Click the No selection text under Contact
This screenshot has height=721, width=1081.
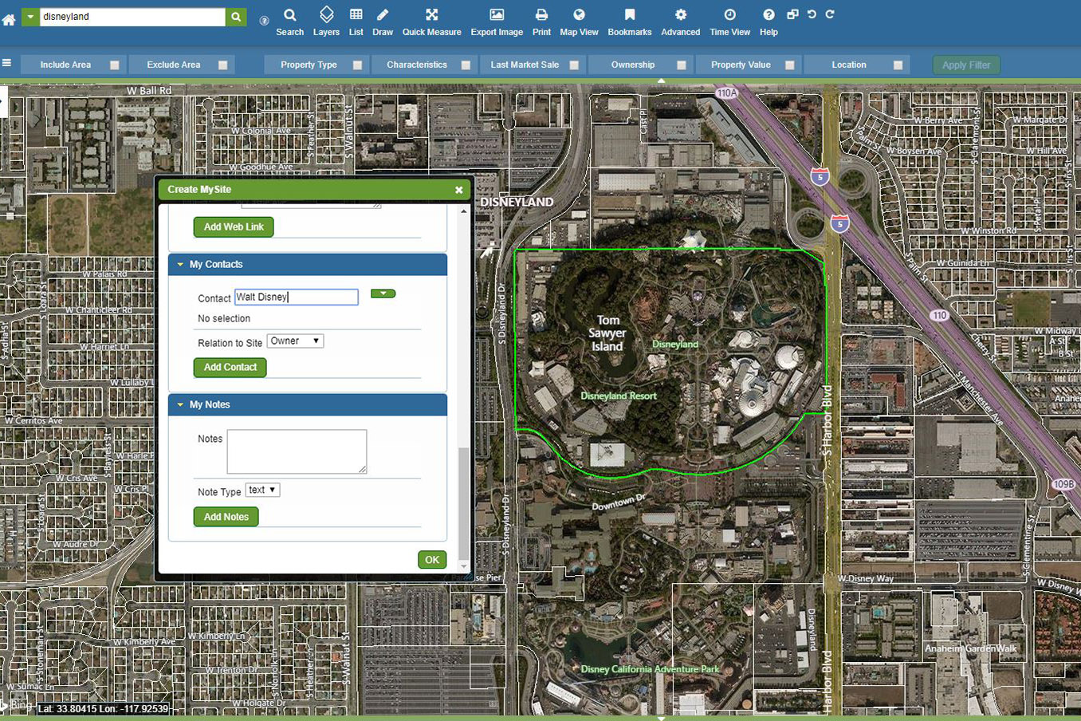pyautogui.click(x=224, y=319)
